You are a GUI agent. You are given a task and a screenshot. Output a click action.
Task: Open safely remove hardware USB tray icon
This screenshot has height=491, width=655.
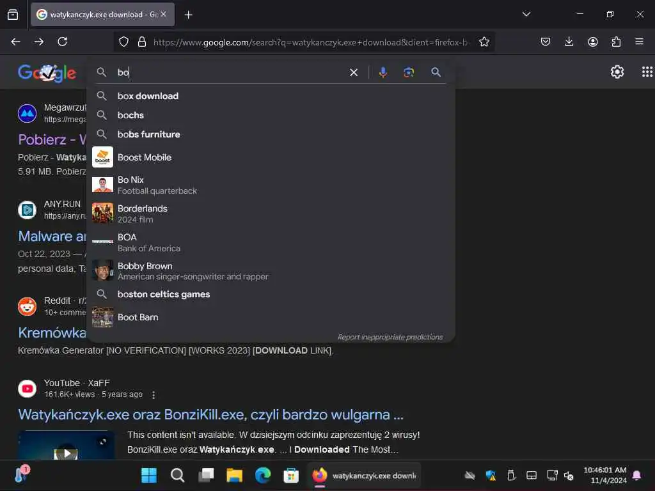click(511, 475)
